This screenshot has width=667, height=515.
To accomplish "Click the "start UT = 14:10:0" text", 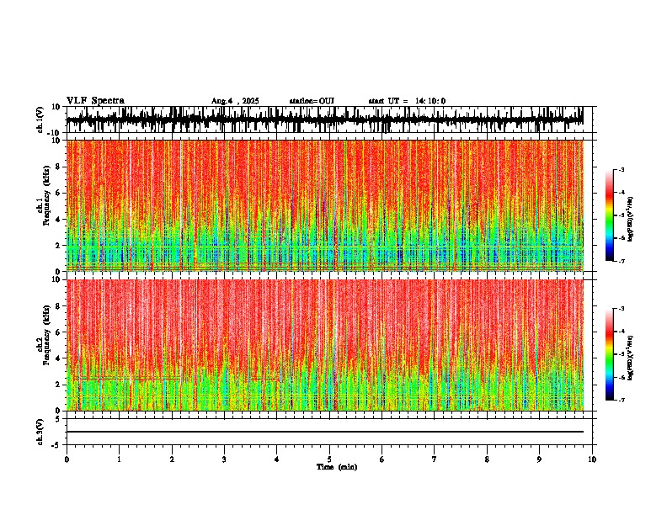I will pyautogui.click(x=407, y=101).
